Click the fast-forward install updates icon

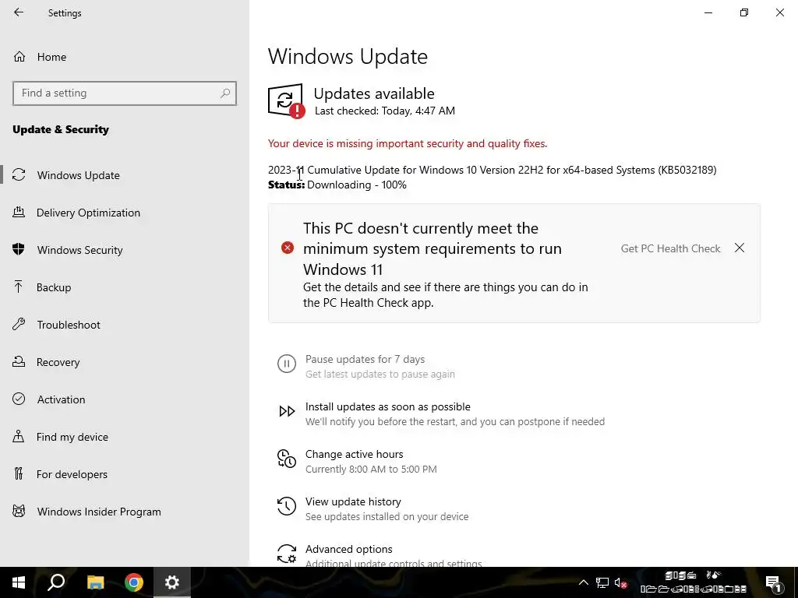pyautogui.click(x=287, y=411)
